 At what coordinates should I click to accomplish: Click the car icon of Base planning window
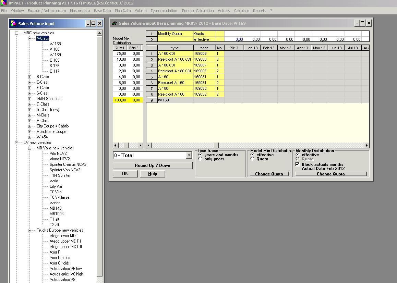click(115, 23)
